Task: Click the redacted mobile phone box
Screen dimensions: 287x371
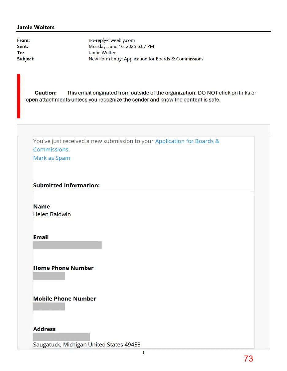Action: point(49,306)
